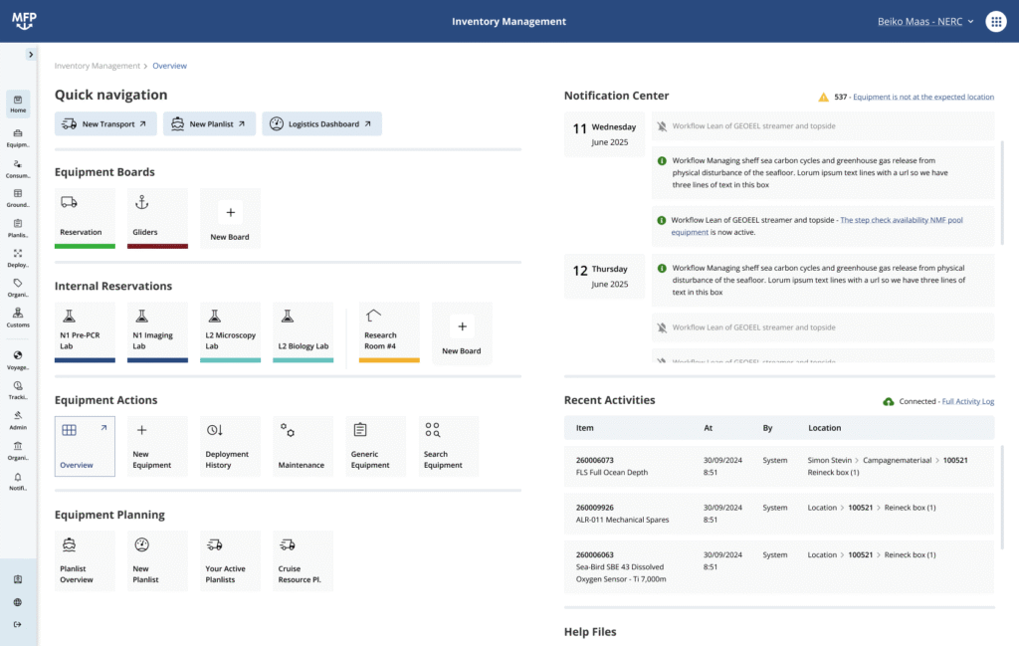Click the Equipment location warning notification link
Screen dimensions: 1019x646
point(925,97)
